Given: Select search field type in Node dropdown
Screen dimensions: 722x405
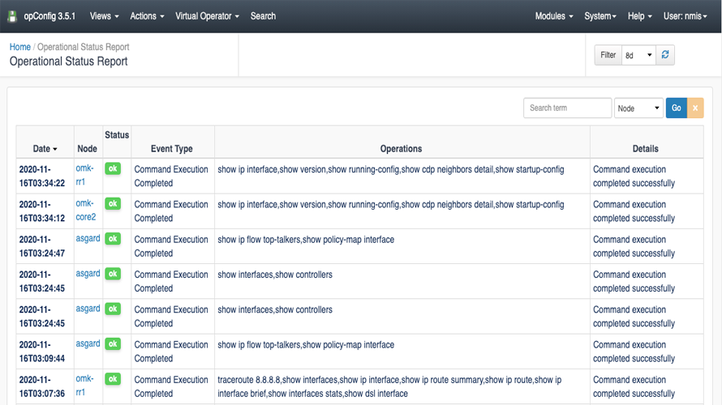Looking at the screenshot, I should click(x=638, y=108).
